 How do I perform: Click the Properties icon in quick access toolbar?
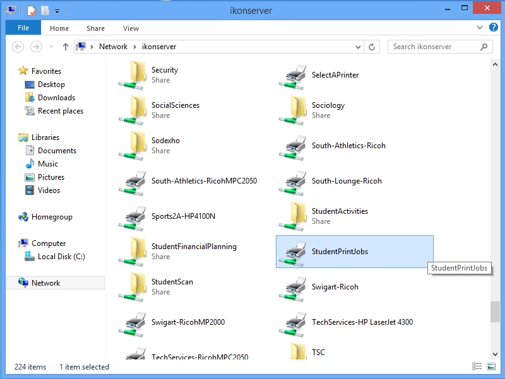[31, 10]
